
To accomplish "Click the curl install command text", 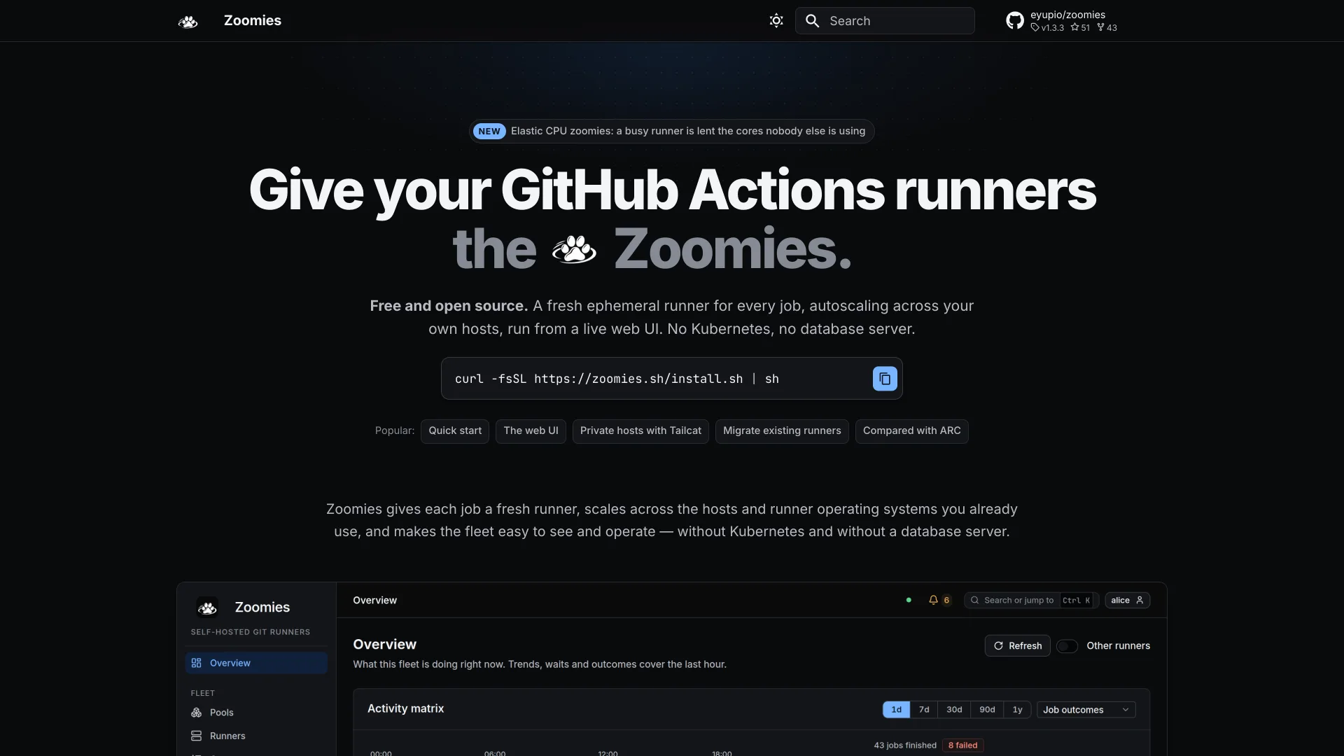I will [617, 379].
